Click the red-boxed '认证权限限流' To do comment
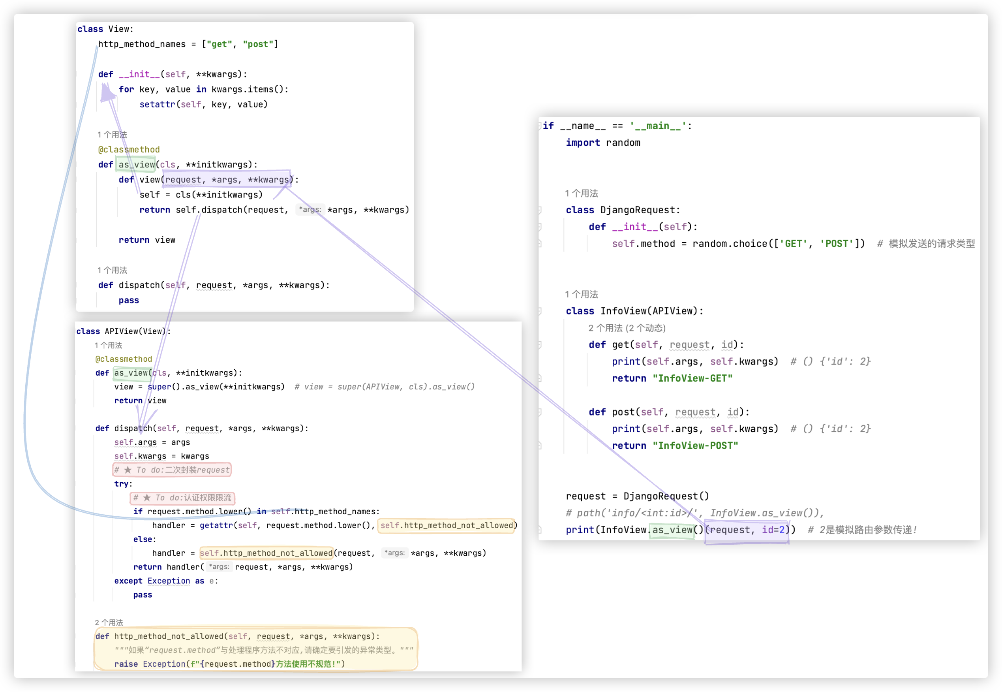The width and height of the screenshot is (1002, 692). point(182,498)
